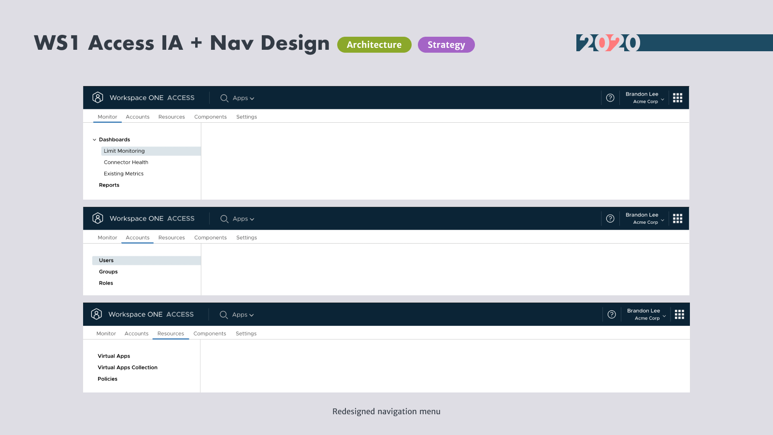Select Connector Health in the sidebar

[x=126, y=162]
